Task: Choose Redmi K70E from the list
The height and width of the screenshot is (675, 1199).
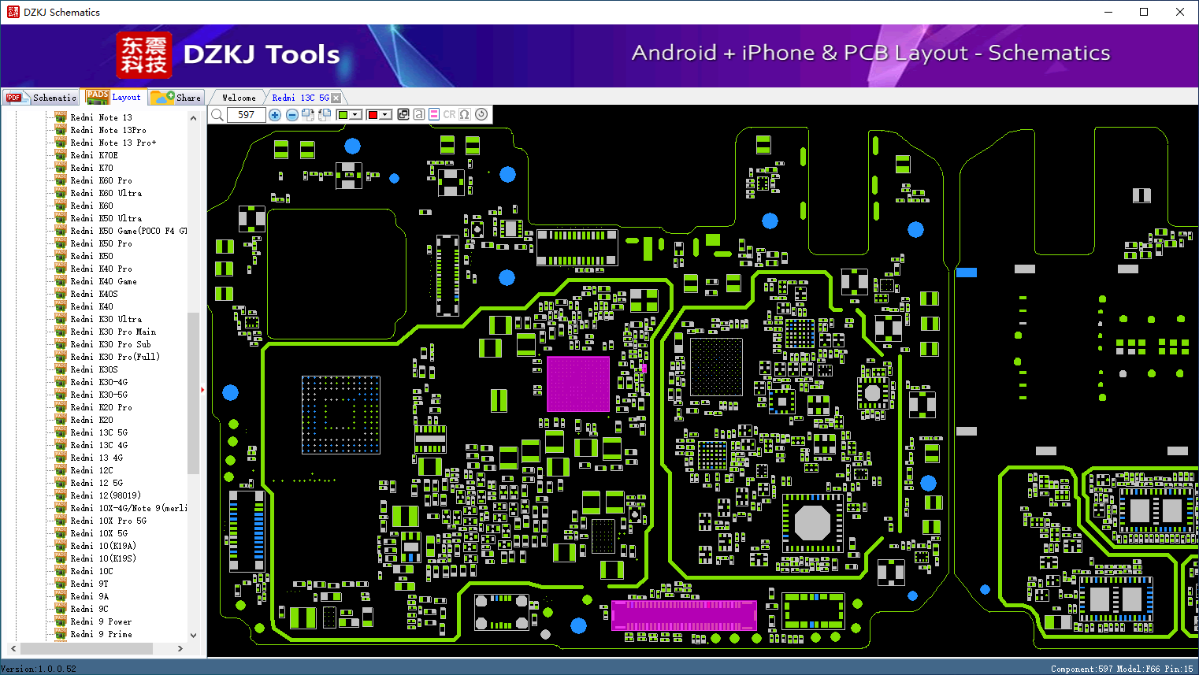Action: point(94,155)
